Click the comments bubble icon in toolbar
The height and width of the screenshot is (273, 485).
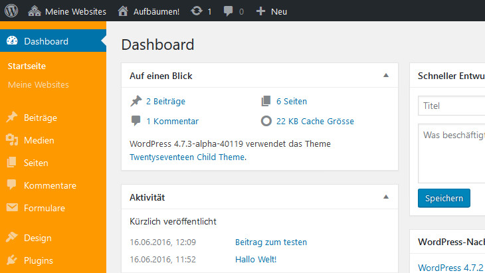point(229,11)
